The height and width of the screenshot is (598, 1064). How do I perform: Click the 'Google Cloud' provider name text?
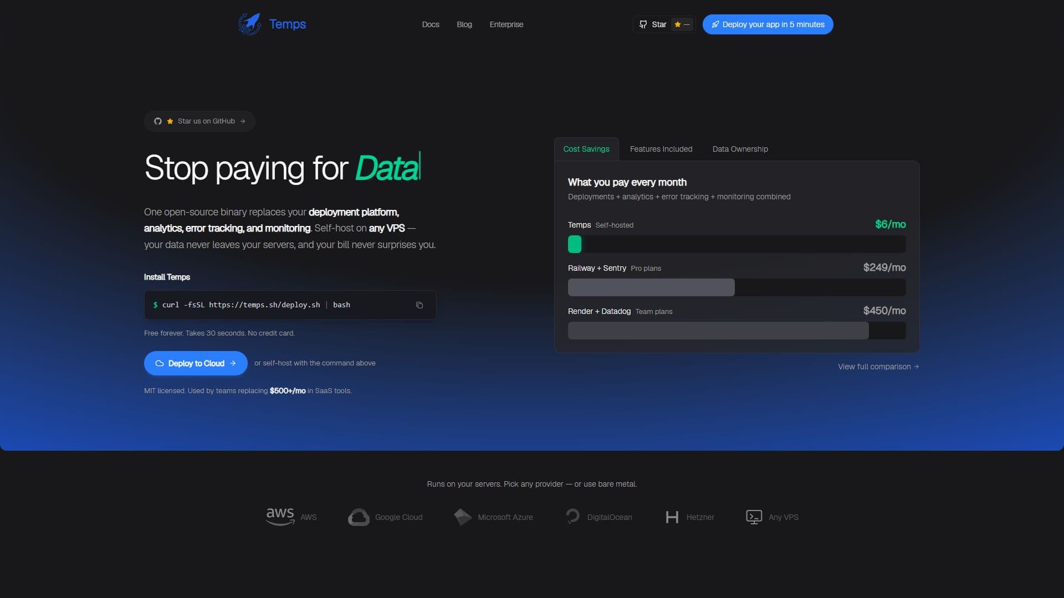(x=398, y=517)
